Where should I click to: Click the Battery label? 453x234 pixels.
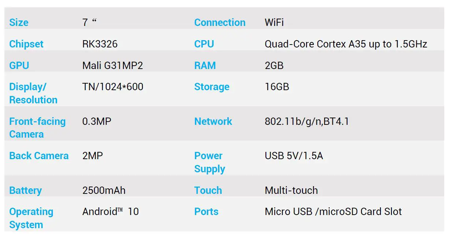pyautogui.click(x=25, y=191)
